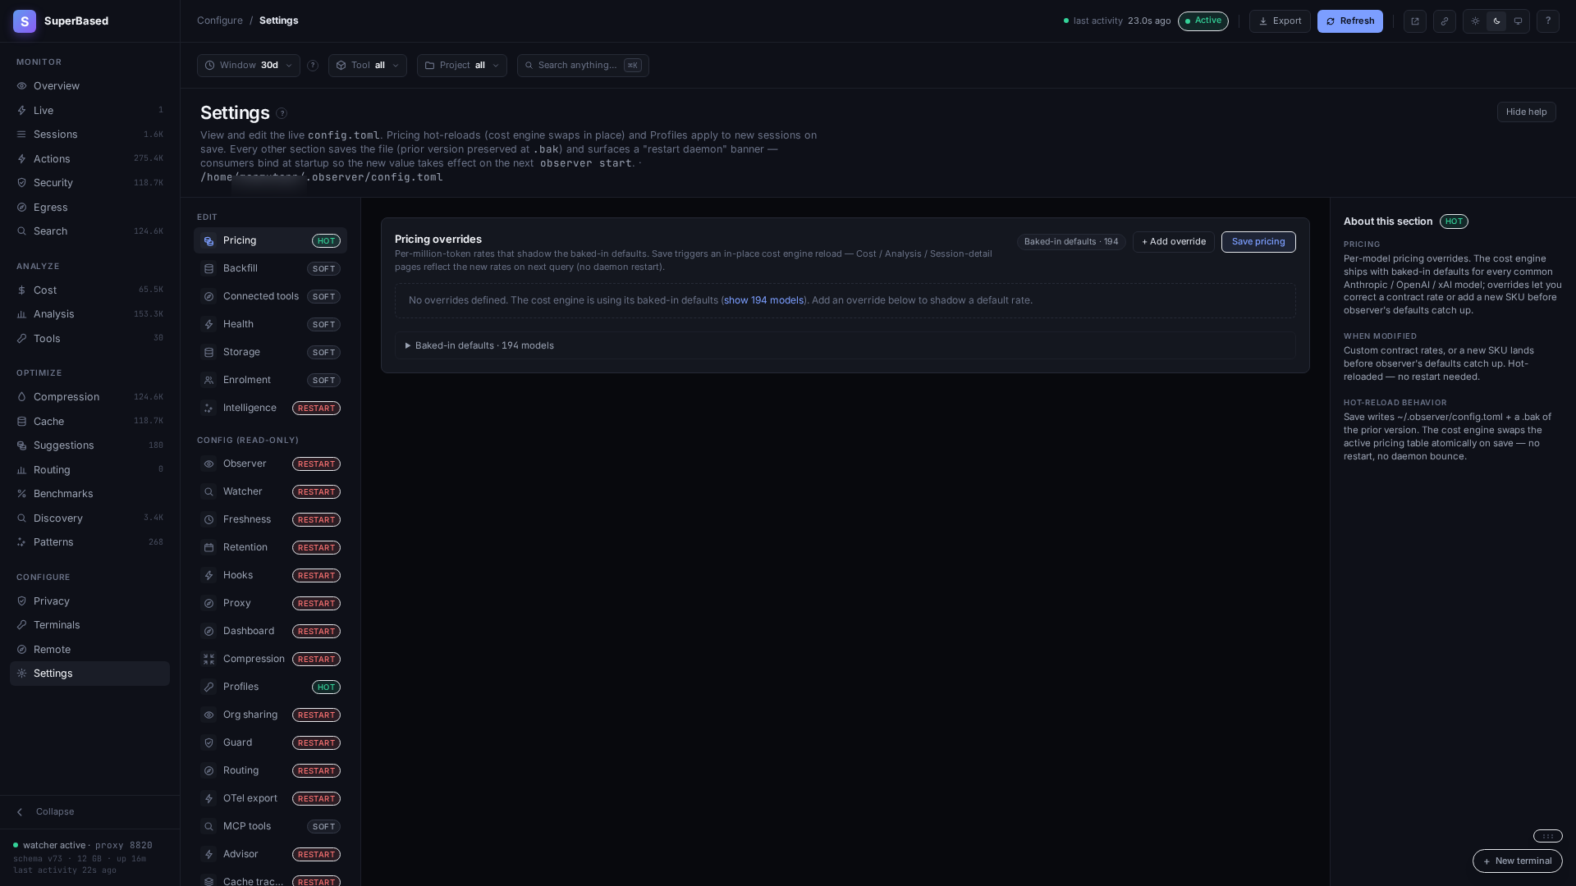Click the Discovery search icon
Viewport: 1576px width, 886px height.
pyautogui.click(x=22, y=518)
